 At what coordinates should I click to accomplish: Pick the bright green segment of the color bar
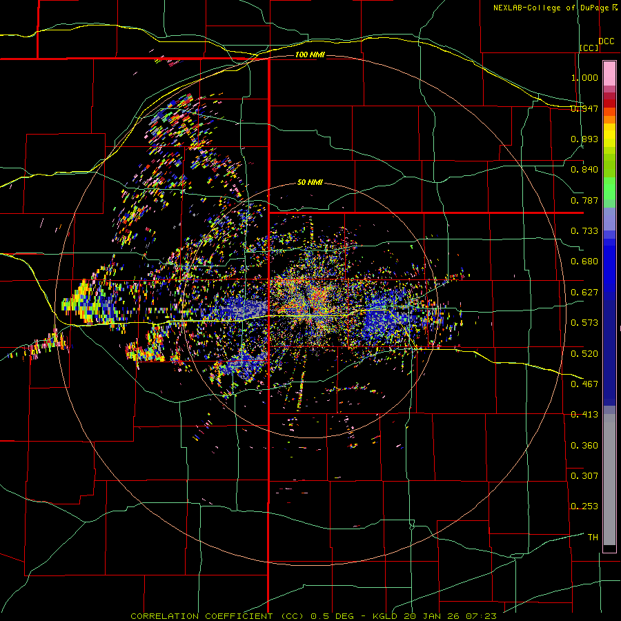[609, 188]
